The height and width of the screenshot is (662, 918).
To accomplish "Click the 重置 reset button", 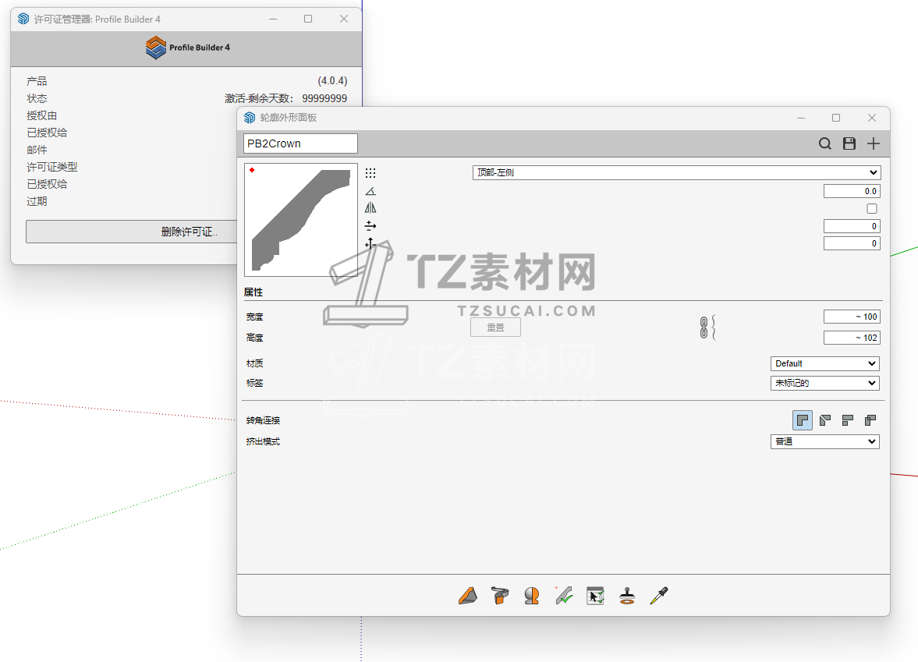I will coord(495,327).
